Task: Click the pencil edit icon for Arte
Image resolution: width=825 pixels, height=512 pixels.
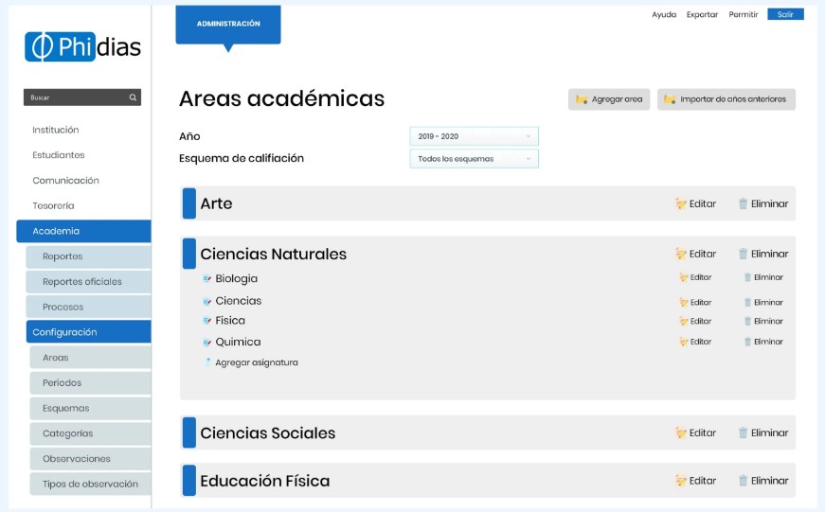Action: coord(680,203)
